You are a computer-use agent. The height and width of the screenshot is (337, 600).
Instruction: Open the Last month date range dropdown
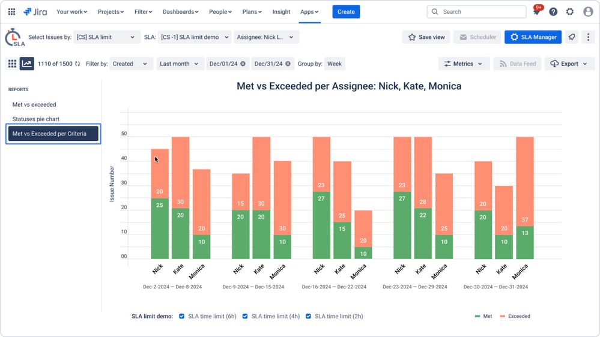(179, 64)
